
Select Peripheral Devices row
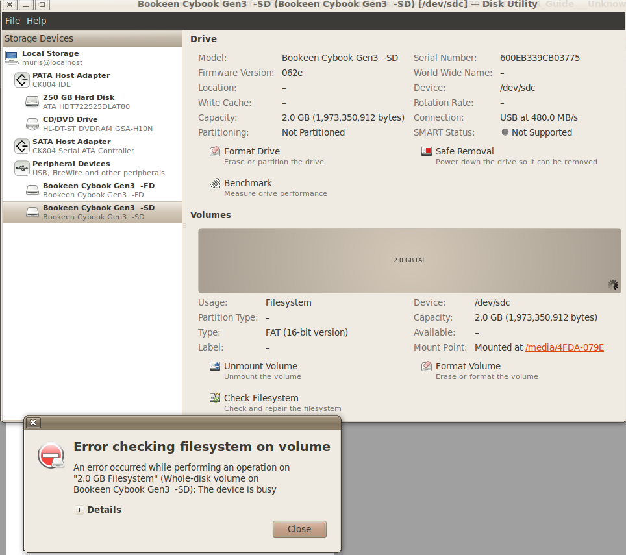coord(92,168)
